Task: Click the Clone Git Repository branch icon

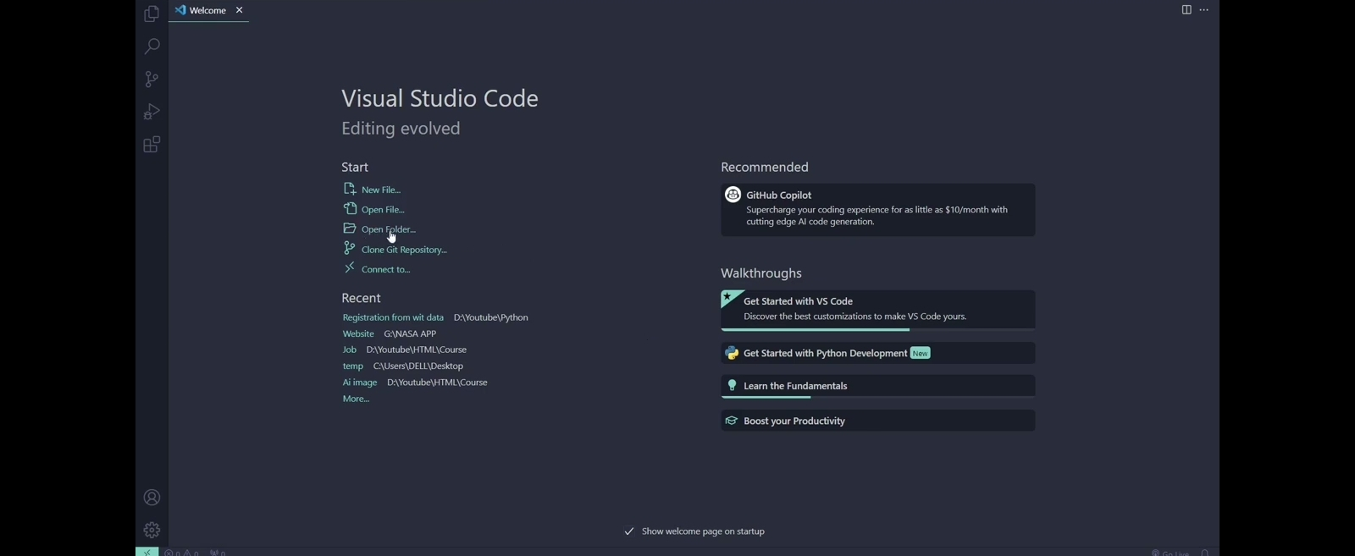Action: point(349,248)
